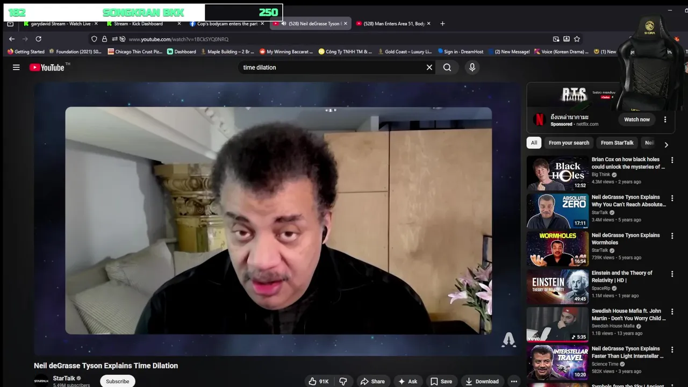The height and width of the screenshot is (387, 688).
Task: Open Getting Started bookmark
Action: pos(26,52)
